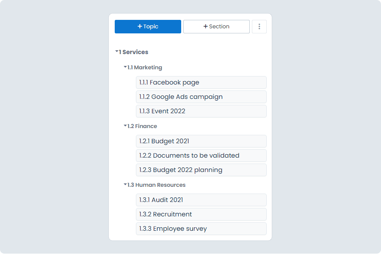The image size is (381, 254).
Task: Open the 1.3.1 Audit 2021 topic
Action: click(x=201, y=200)
